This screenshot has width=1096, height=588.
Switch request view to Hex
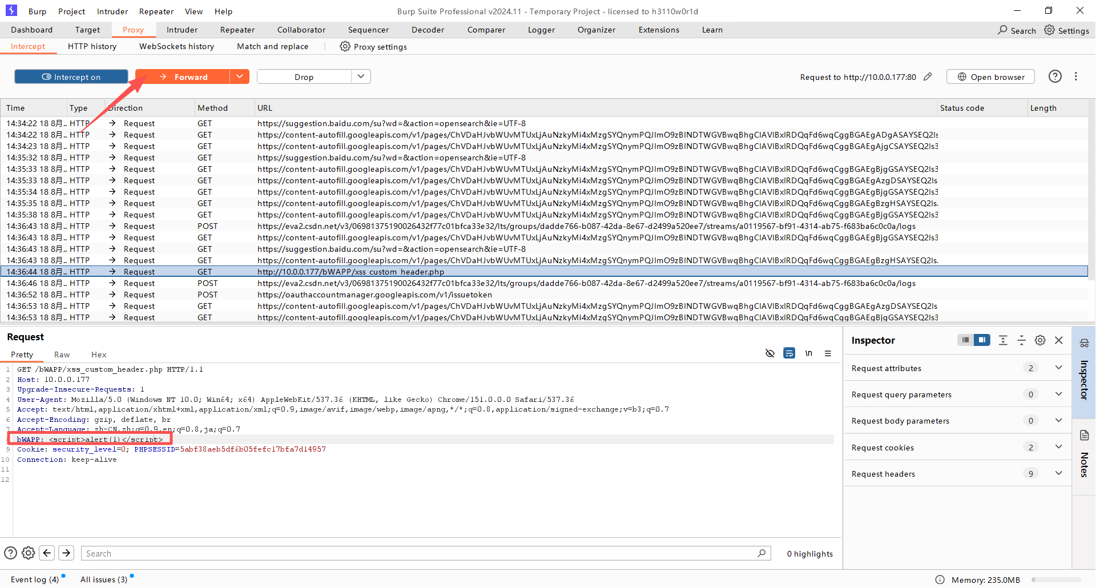(x=99, y=355)
